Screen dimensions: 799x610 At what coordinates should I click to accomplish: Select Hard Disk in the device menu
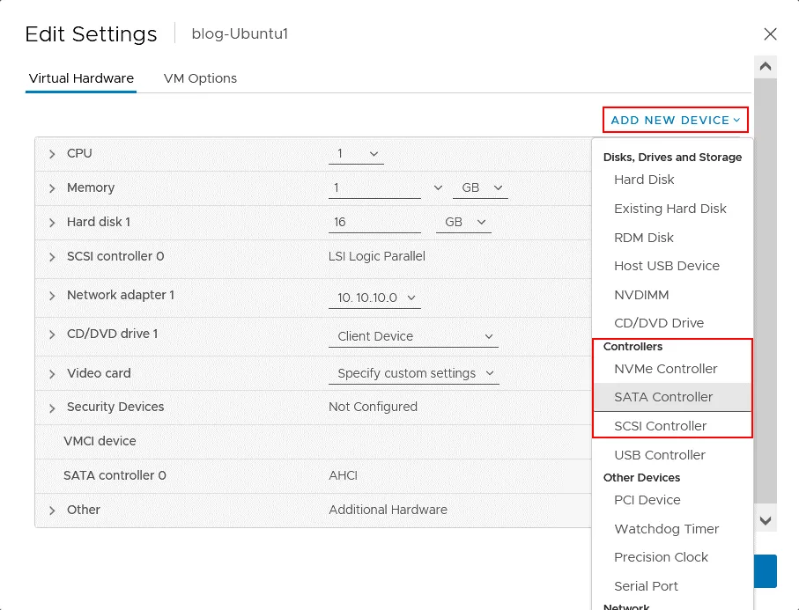(644, 180)
